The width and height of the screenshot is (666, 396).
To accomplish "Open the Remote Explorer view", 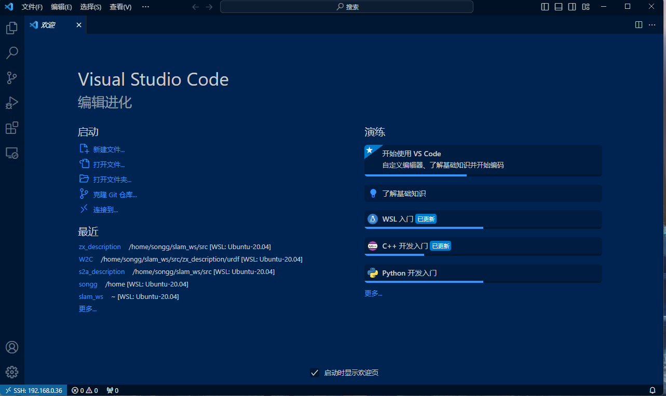I will click(11, 153).
